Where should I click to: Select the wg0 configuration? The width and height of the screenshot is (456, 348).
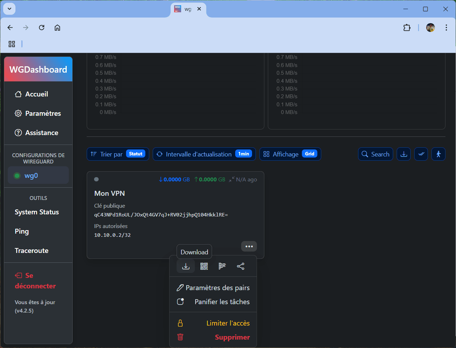(x=38, y=175)
